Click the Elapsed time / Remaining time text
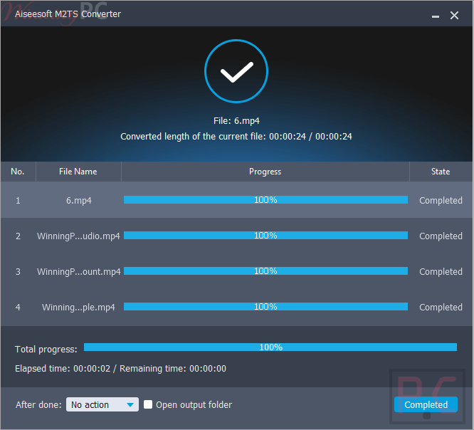Viewport: 474px width, 430px height. click(x=120, y=369)
